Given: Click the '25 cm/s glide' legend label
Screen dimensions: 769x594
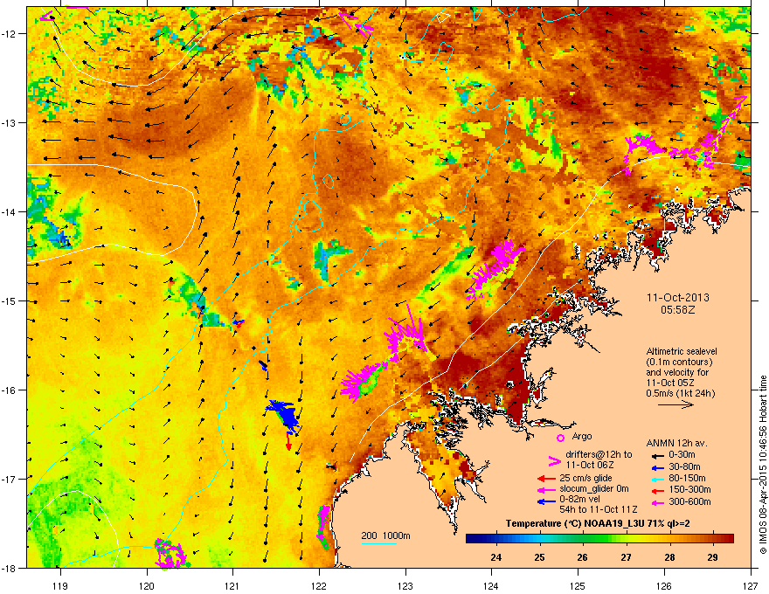Looking at the screenshot, I should point(585,478).
